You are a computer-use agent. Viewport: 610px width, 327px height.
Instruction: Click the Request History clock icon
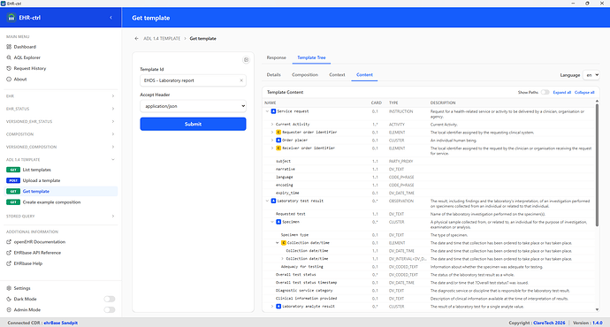click(x=9, y=68)
